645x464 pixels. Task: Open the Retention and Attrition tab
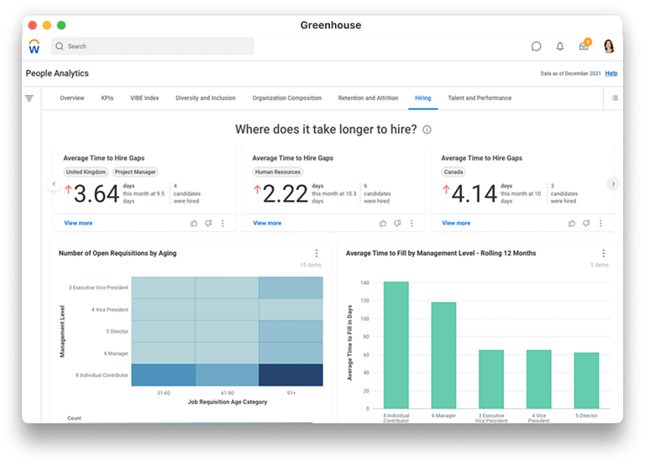[x=368, y=98]
